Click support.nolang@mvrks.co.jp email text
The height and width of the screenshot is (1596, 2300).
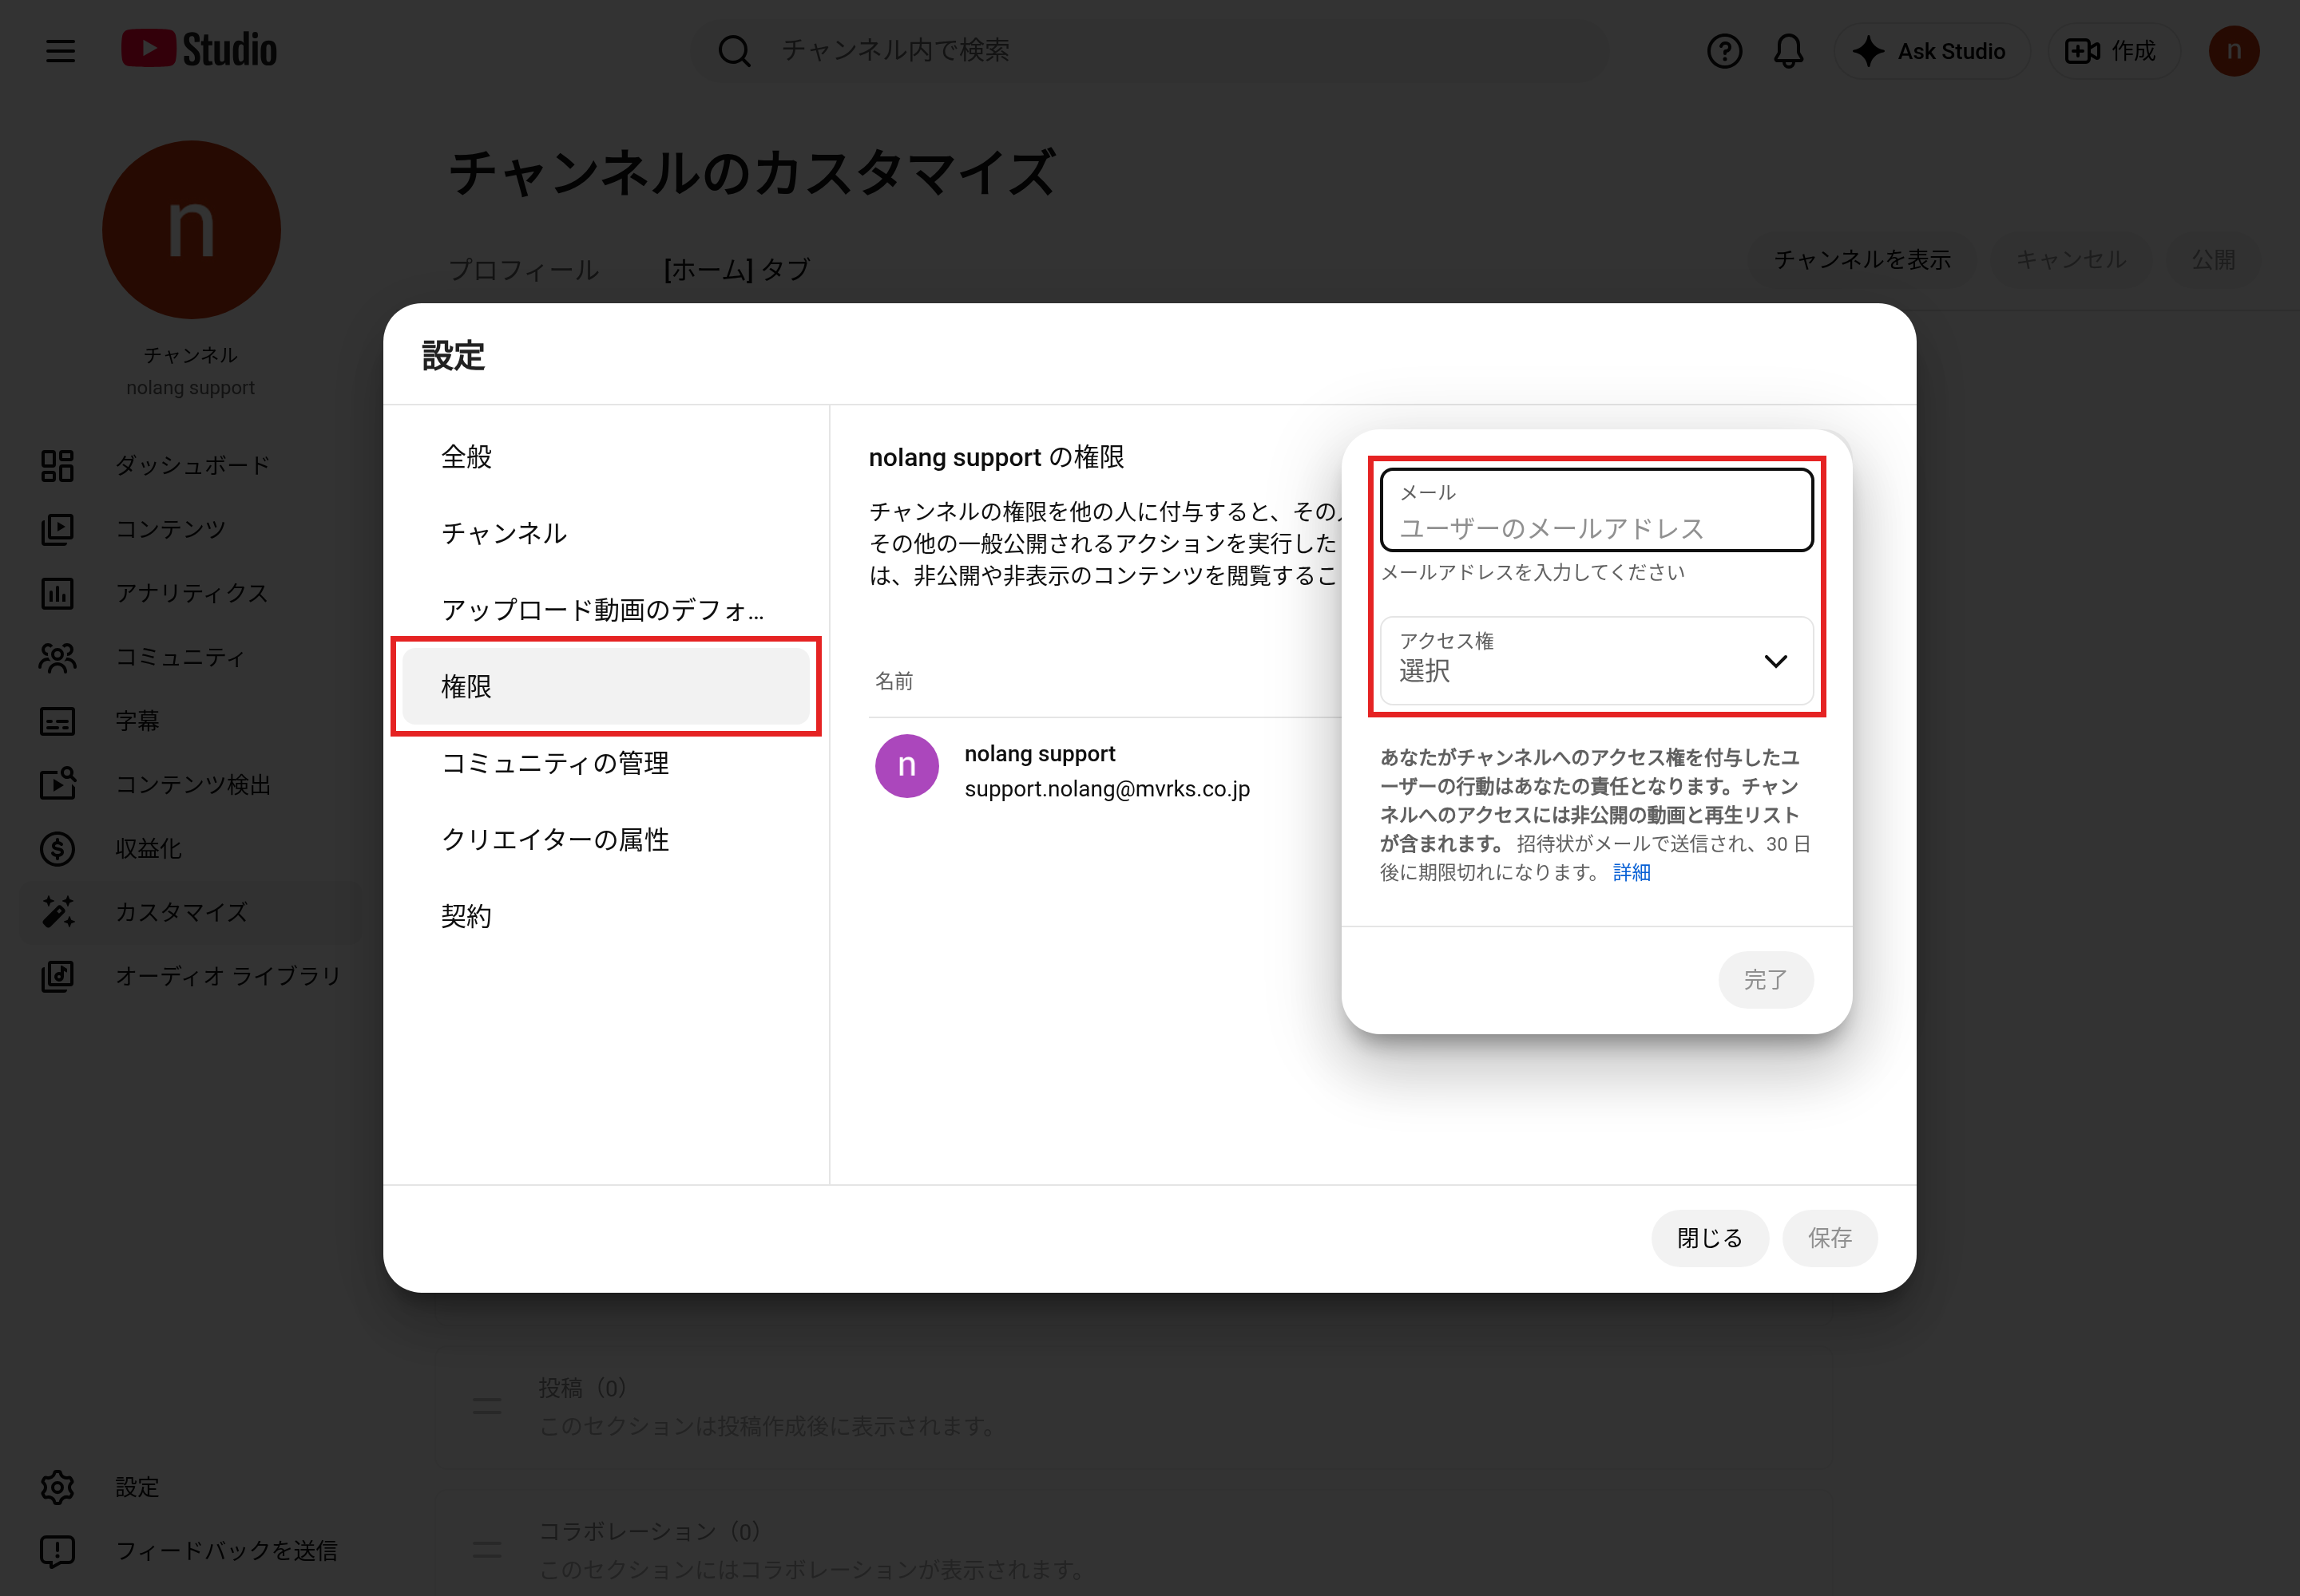1107,789
